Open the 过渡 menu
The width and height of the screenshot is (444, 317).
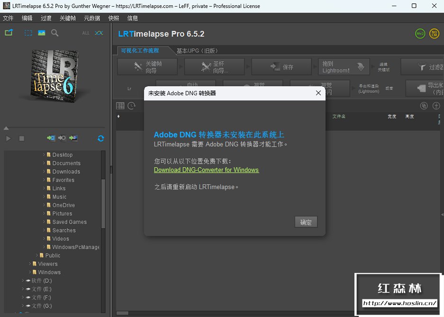[x=46, y=18]
